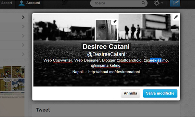Image resolution: width=195 pixels, height=117 pixels.
Task: Click the magnifying glass search icon
Action: [143, 3]
